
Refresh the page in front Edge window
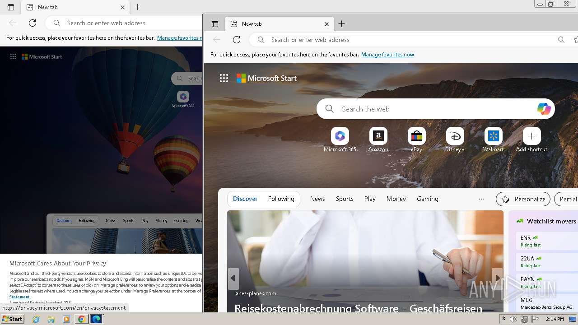coord(237,40)
